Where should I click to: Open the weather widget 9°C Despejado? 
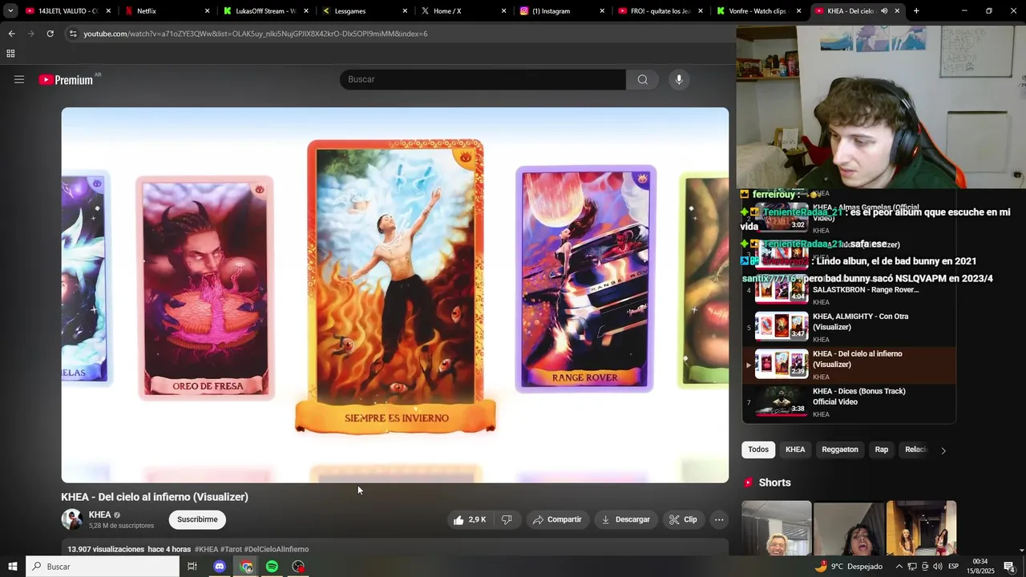pos(848,567)
